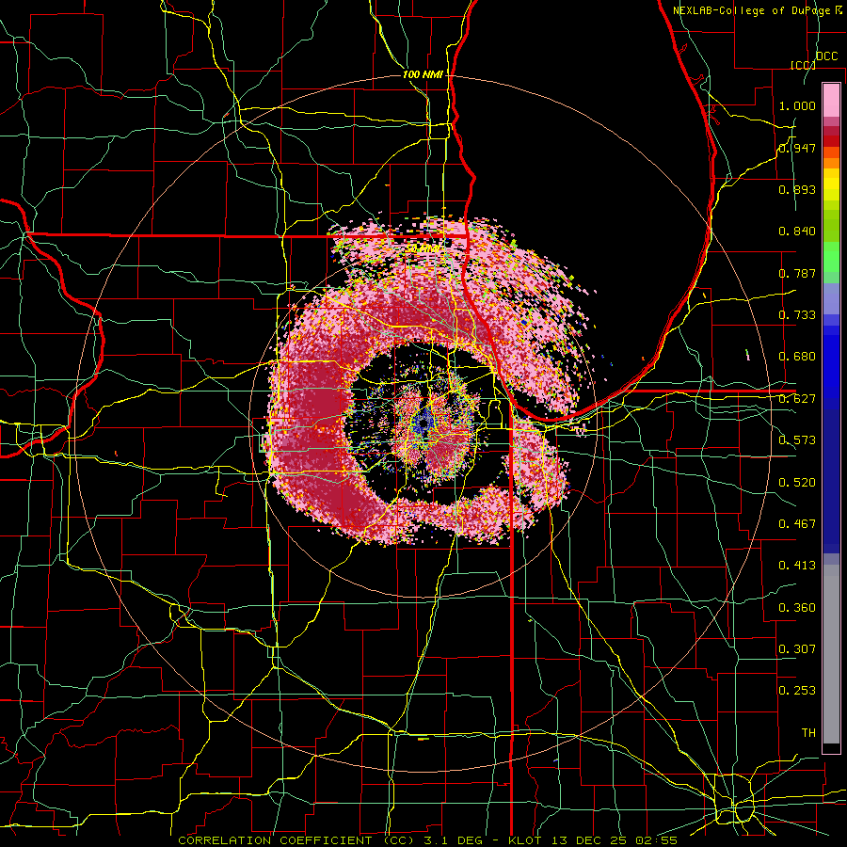Click the 02:55 time stamp
Screen dimensions: 847x847
click(x=657, y=840)
